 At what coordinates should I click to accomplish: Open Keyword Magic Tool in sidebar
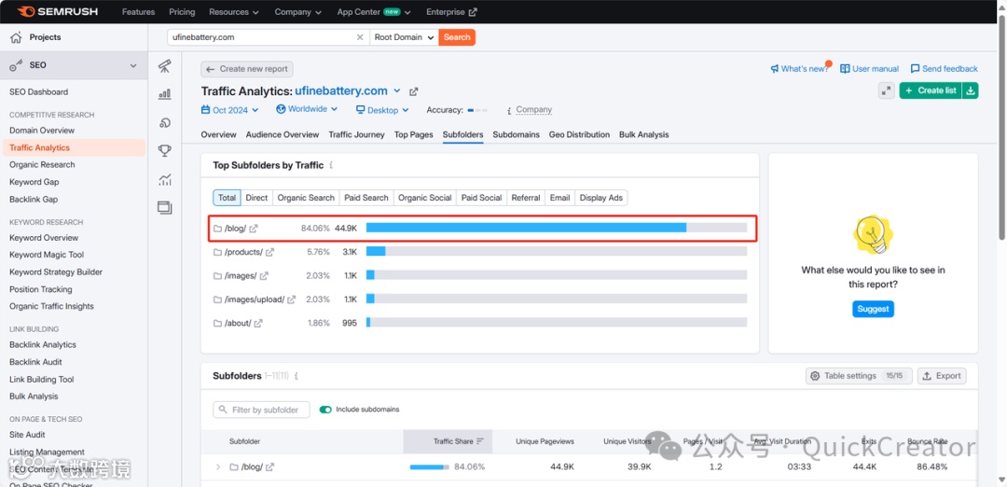47,255
